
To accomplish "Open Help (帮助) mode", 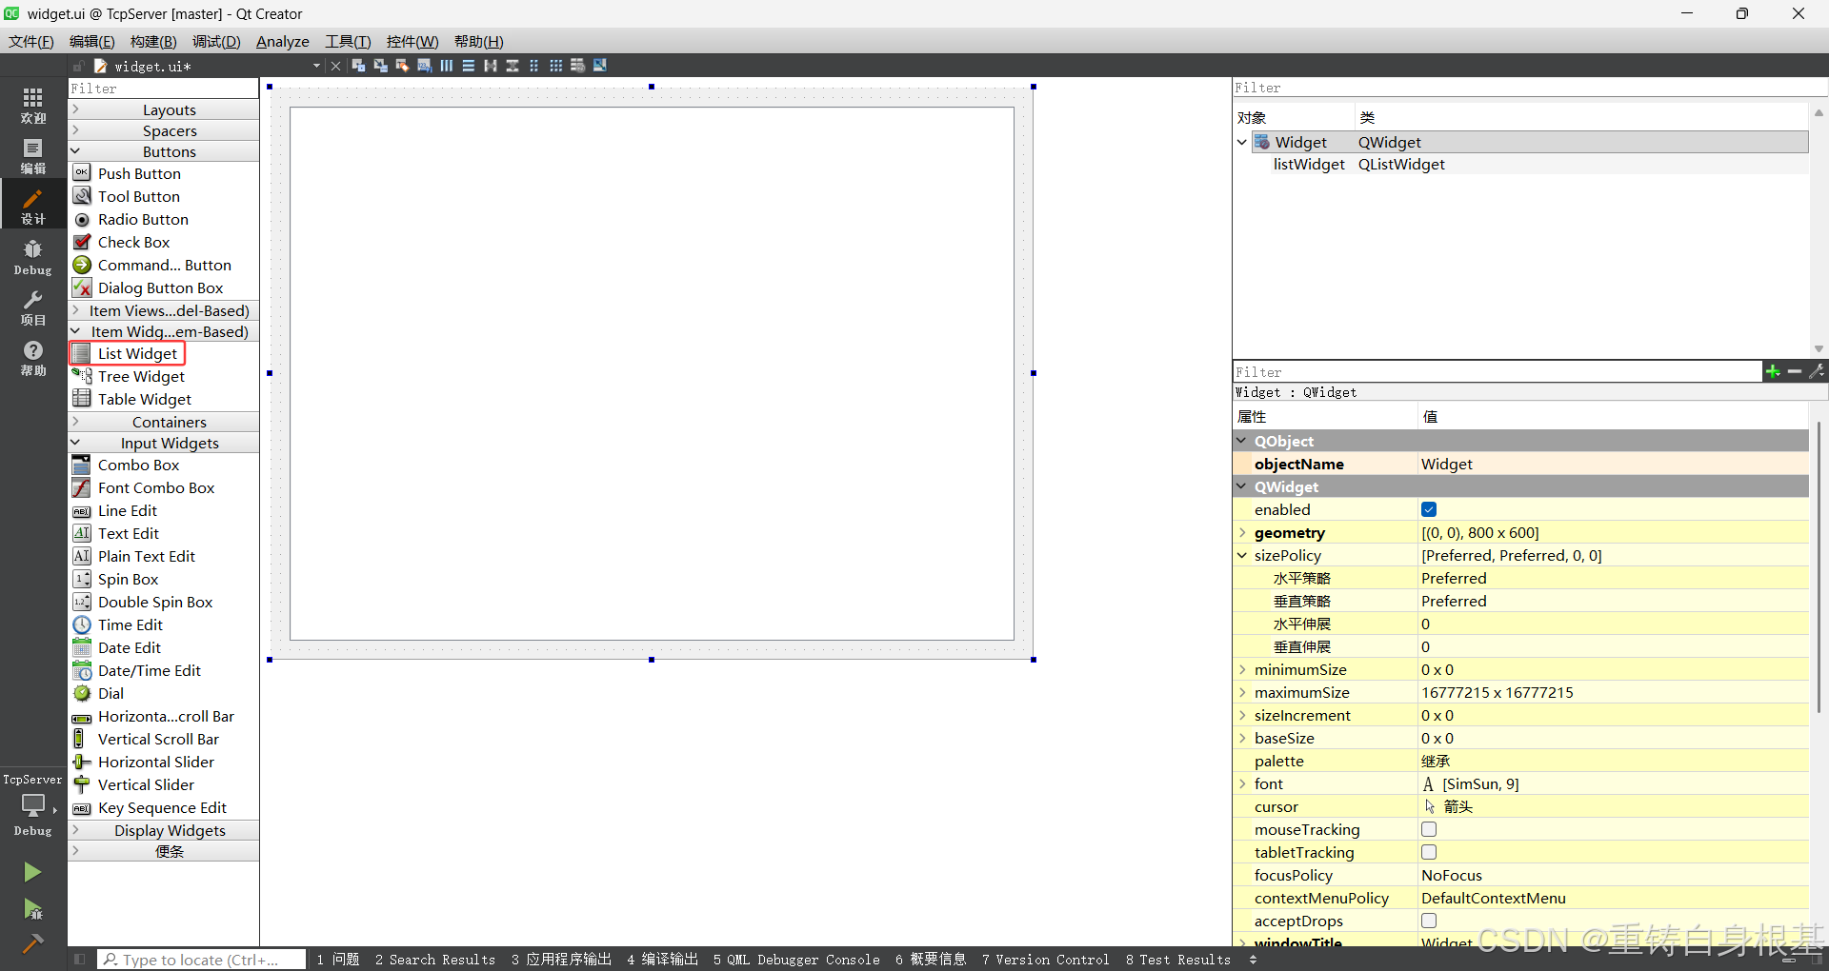I will pos(33,358).
